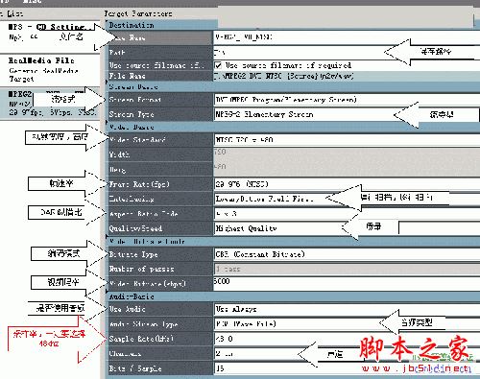Open the Bitrate Type CBR (Constant Bitrate) dropdown

[347, 254]
